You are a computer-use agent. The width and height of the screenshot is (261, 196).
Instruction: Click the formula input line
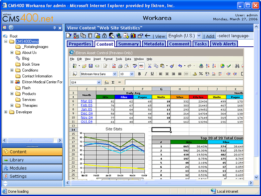click(184, 82)
